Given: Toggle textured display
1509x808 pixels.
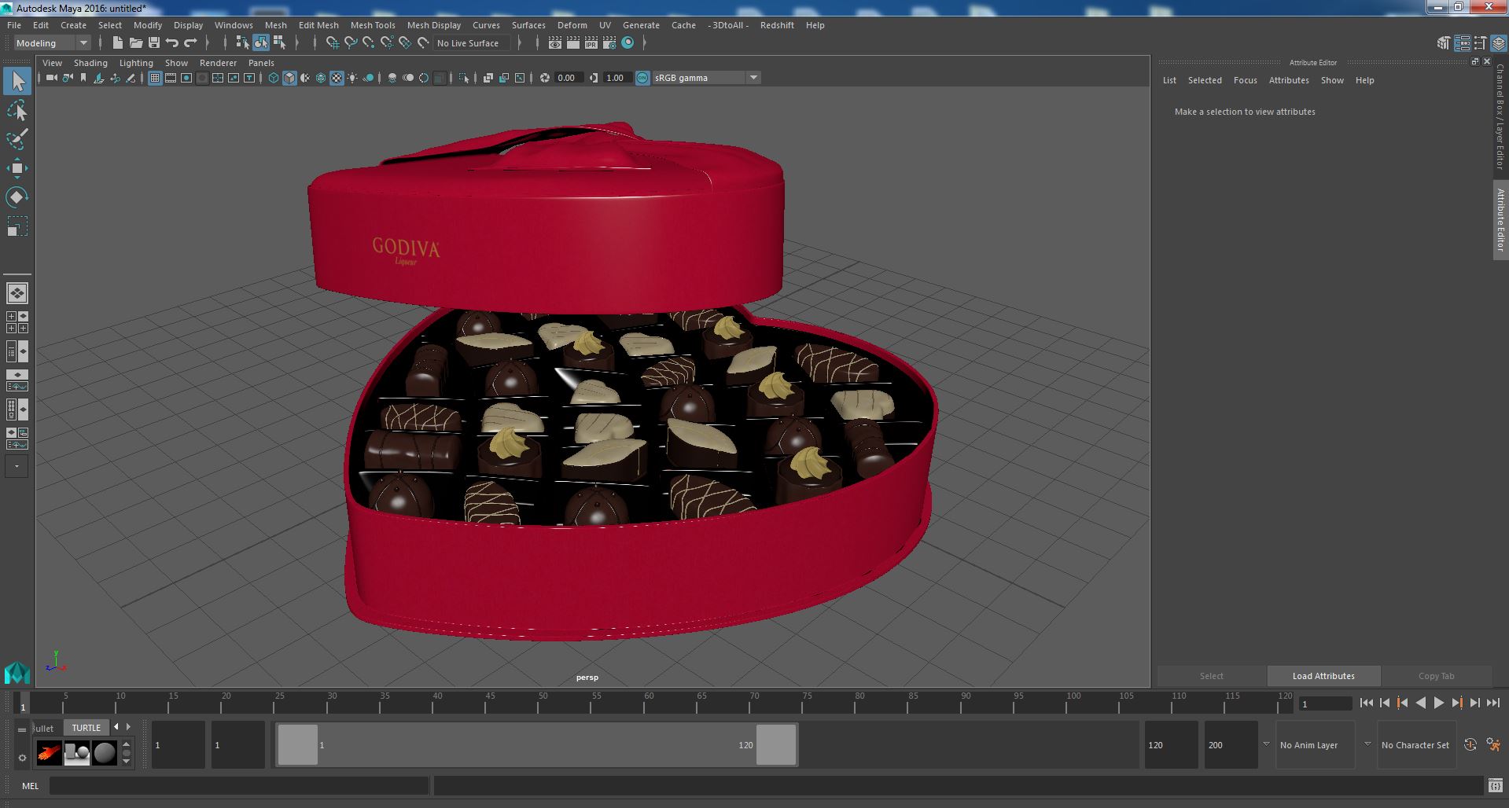Looking at the screenshot, I should (x=337, y=78).
